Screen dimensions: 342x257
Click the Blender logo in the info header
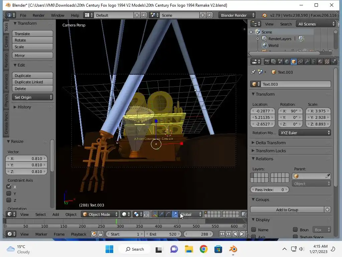pos(264,15)
